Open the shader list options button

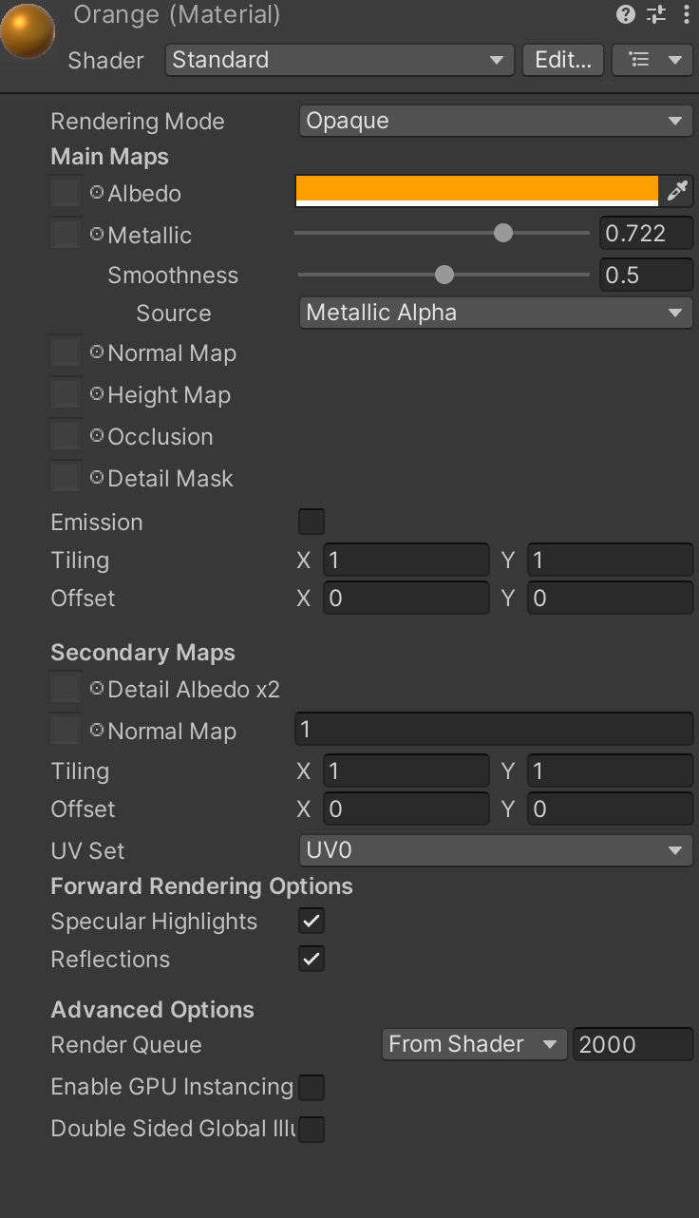(652, 60)
